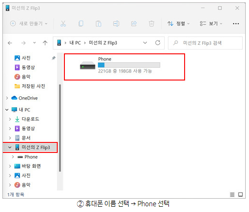Collapse the 미선의 Z Flip3 node

tap(10, 147)
